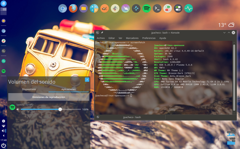This screenshot has height=149, width=240.
Task: Click the power button in side panel
Action: (3, 146)
